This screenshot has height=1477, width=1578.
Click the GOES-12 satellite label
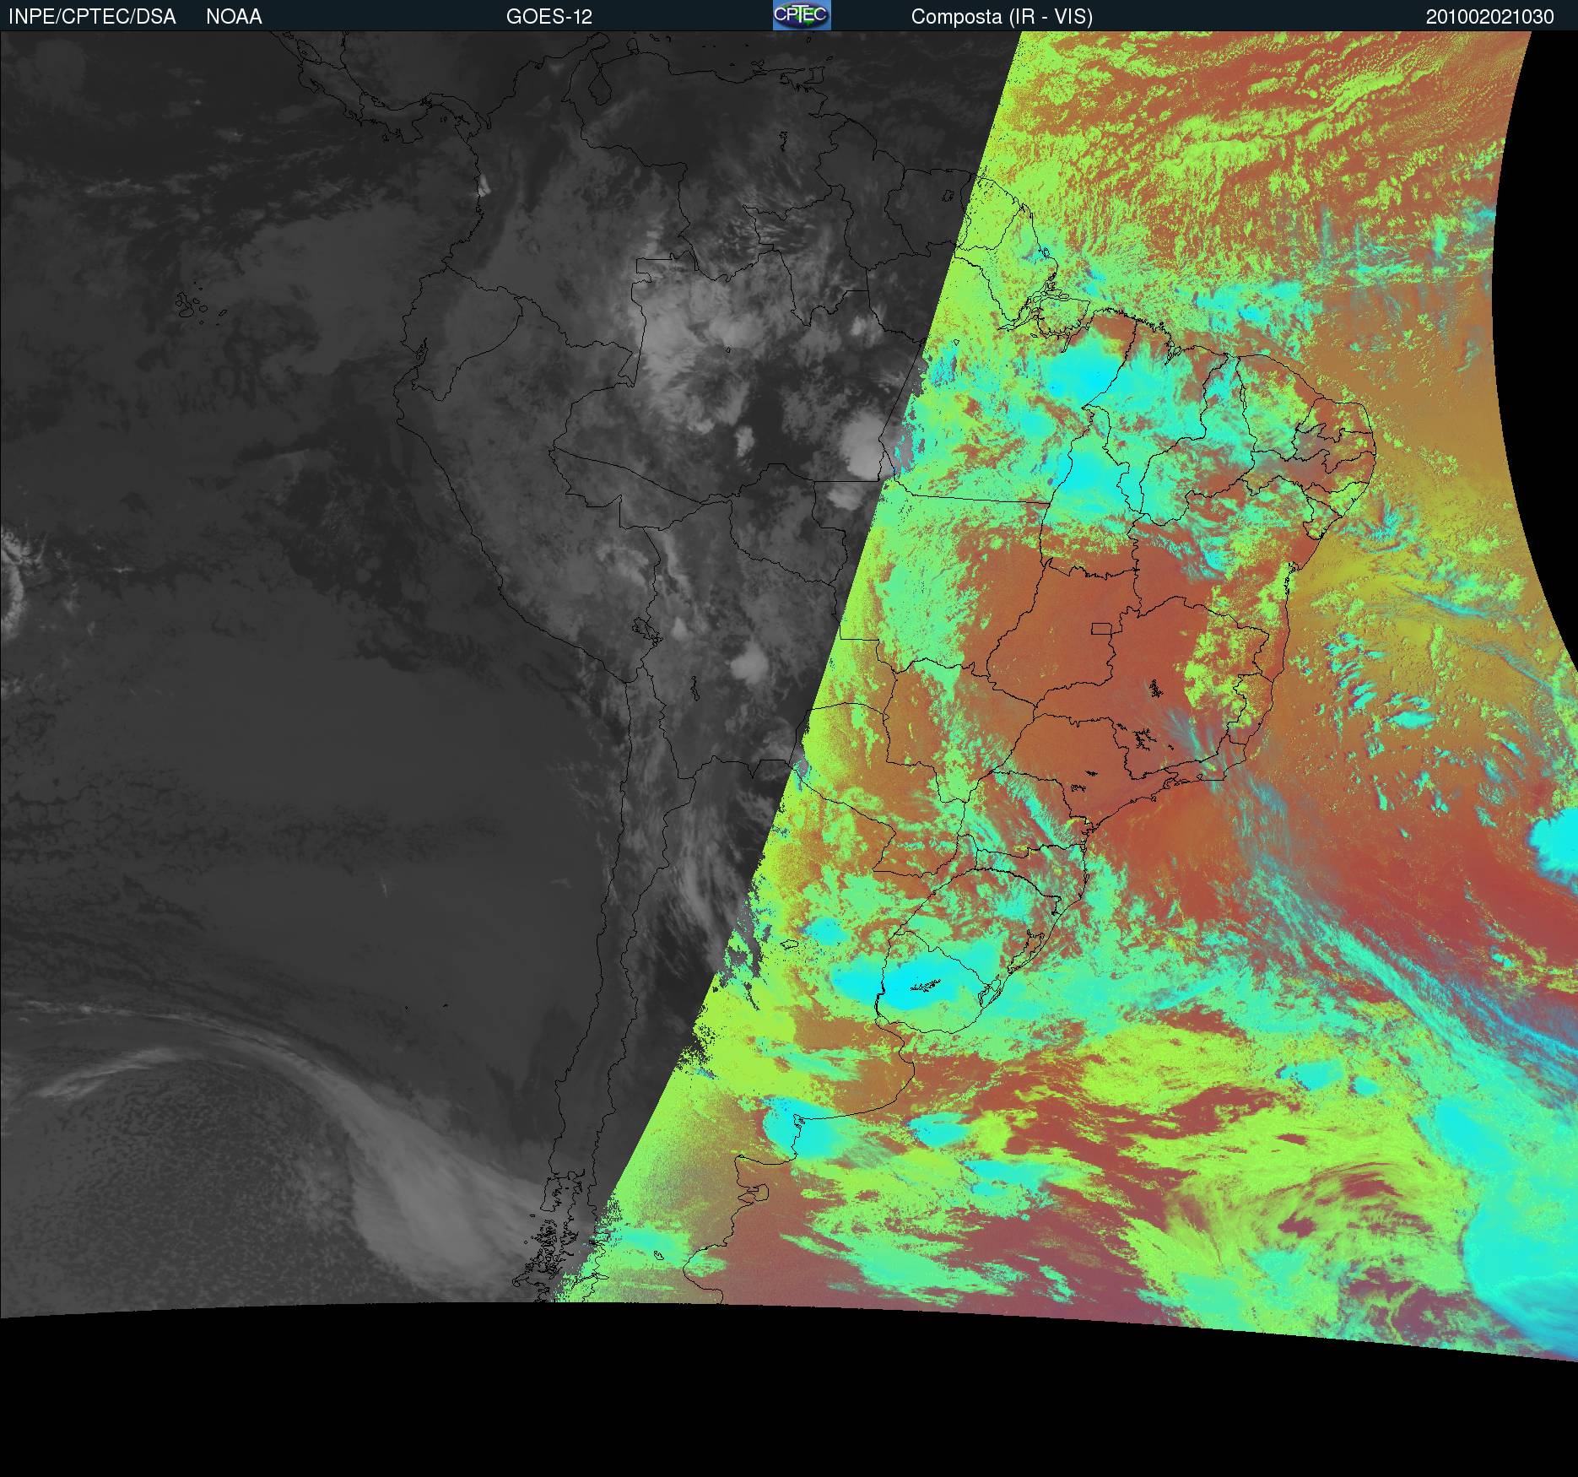pos(549,17)
